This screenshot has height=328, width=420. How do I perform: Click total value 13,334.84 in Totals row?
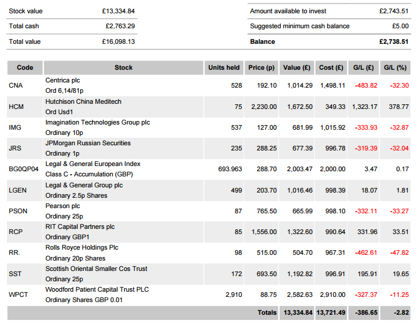tap(298, 312)
